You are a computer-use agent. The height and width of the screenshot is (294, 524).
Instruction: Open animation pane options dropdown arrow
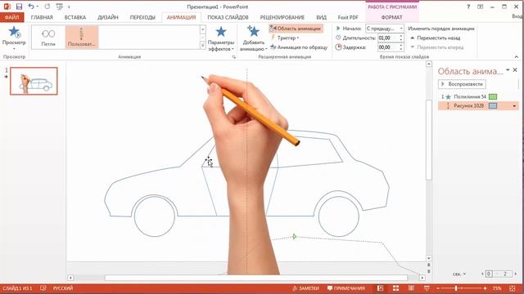[x=508, y=70]
